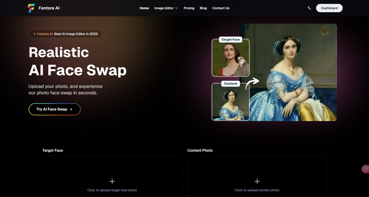Screen dimensions: 369x197
Task: Go to the Home nav item
Action: (x=144, y=8)
